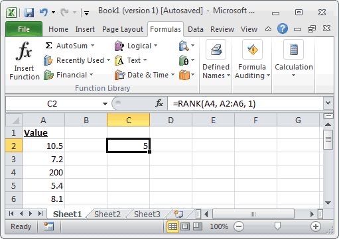This screenshot has width=339, height=239.
Task: Switch to the Data tab
Action: click(x=196, y=29)
